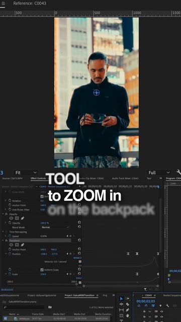181x322 pixels.
Task: Select the Hand tool
Action: tap(127, 315)
